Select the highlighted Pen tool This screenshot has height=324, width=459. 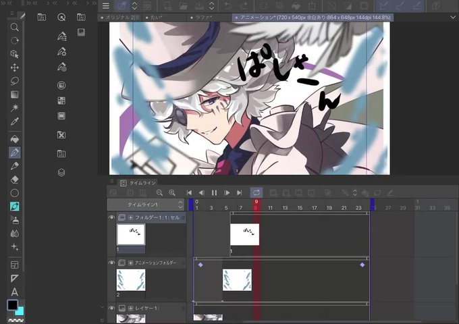point(14,152)
